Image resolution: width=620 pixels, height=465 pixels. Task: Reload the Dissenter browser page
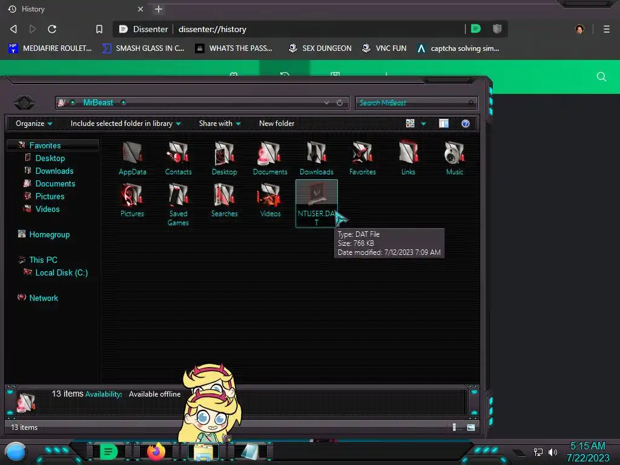(x=52, y=29)
